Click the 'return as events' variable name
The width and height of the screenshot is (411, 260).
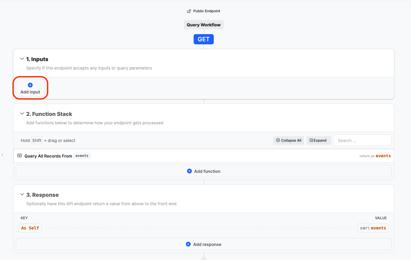383,156
